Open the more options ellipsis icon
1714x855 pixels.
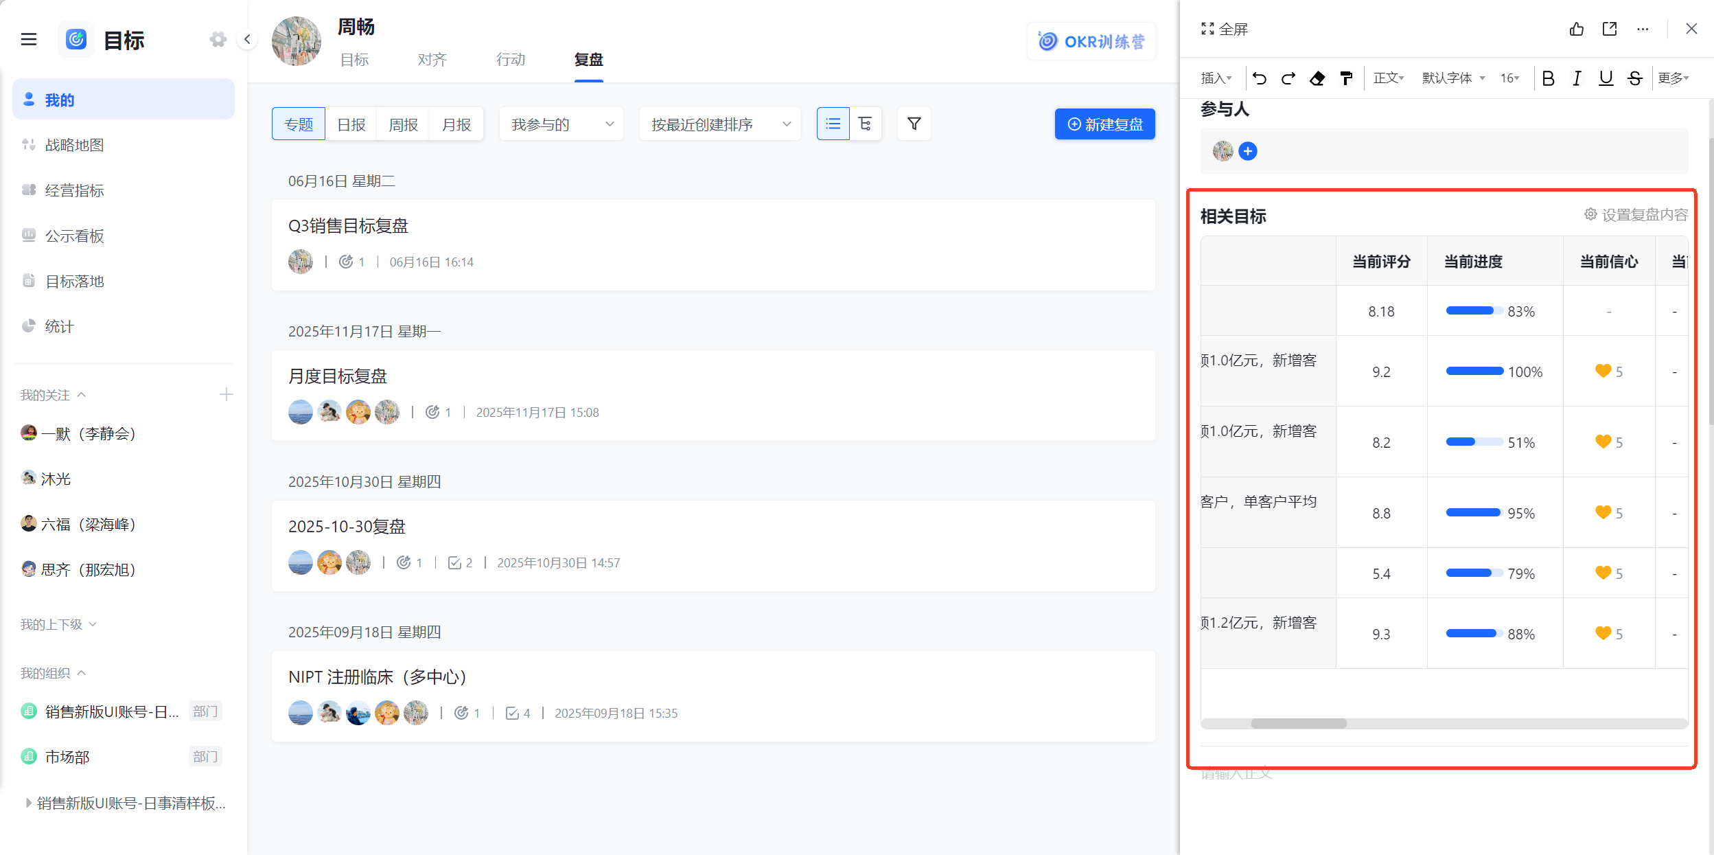click(x=1643, y=29)
